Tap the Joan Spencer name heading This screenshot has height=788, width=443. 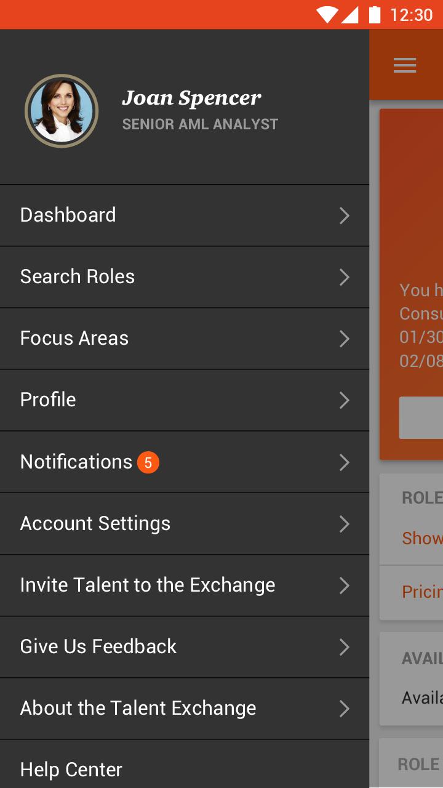click(191, 98)
